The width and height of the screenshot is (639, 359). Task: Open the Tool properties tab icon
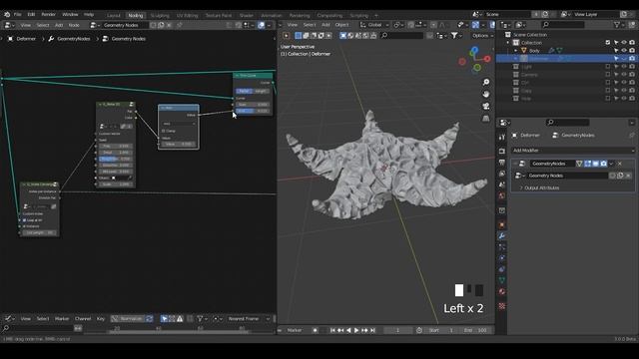[x=502, y=138]
